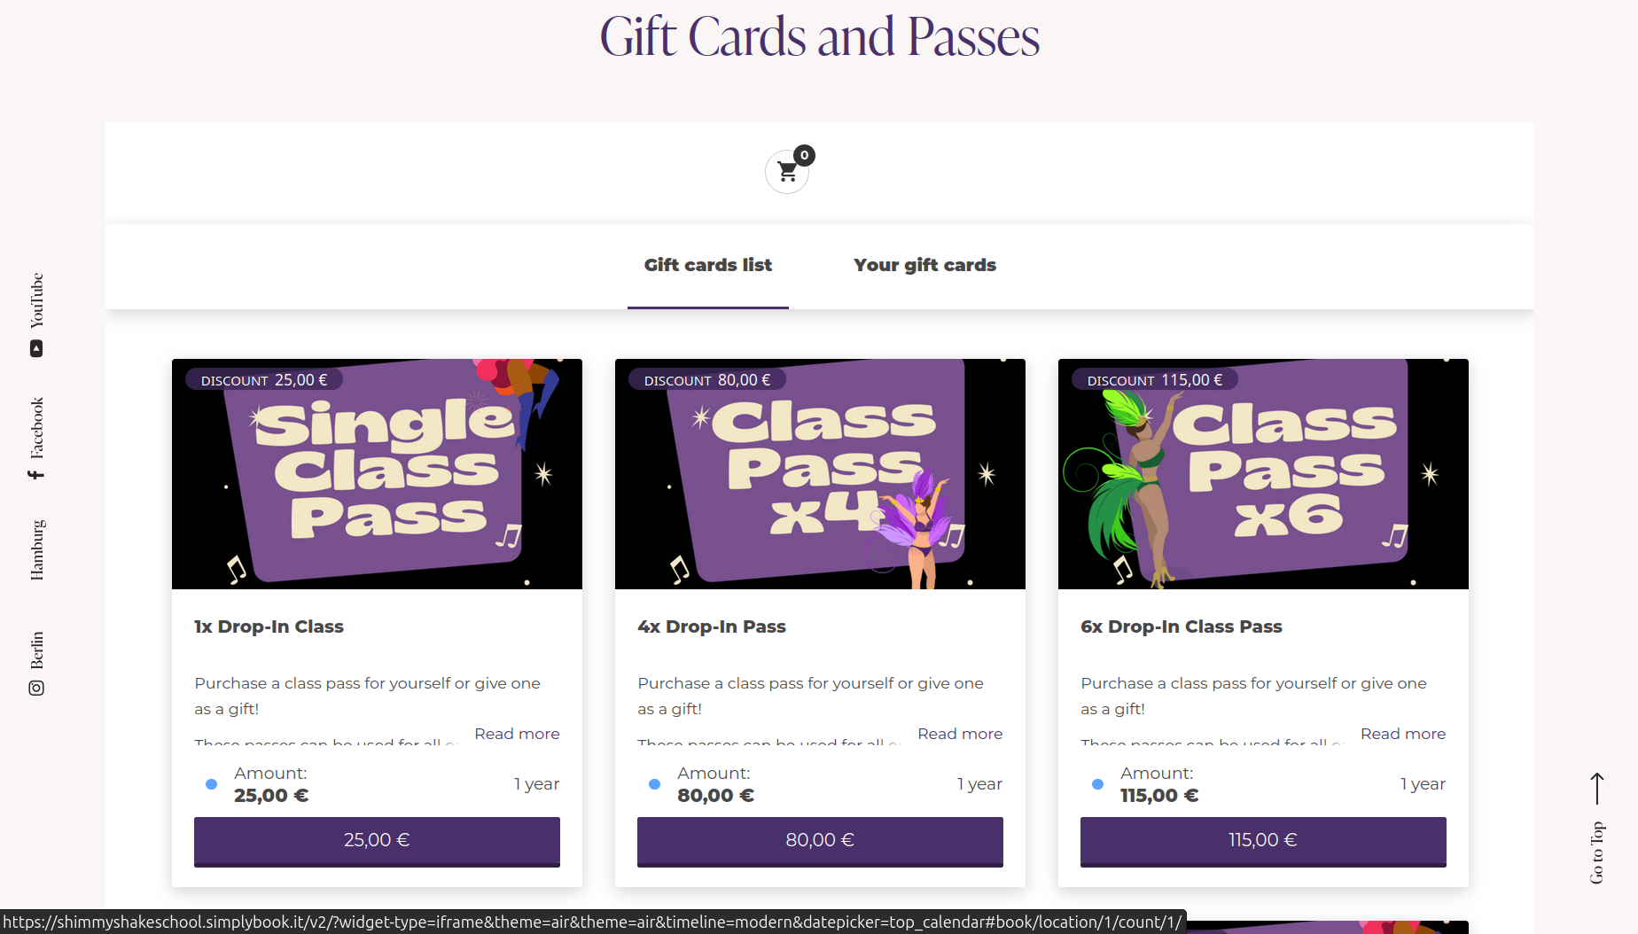Screen dimensions: 1638x934
Task: Select the 80,00 € amount radio option
Action: coord(654,784)
